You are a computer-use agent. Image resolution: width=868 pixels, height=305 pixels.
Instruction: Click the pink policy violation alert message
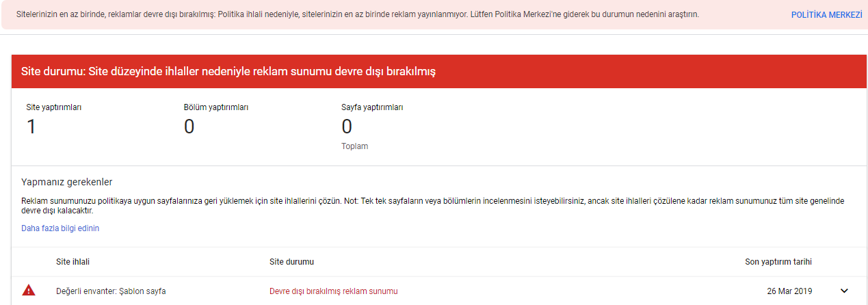point(357,14)
